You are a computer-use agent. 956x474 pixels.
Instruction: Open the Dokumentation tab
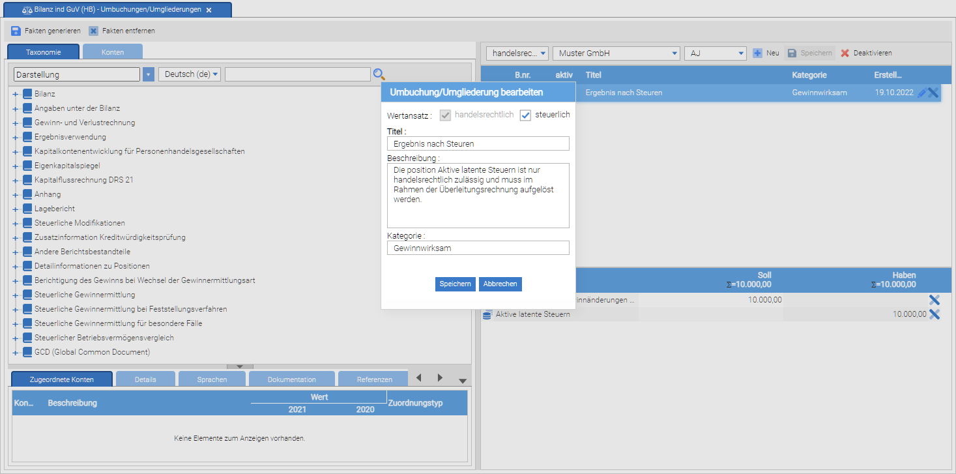(291, 379)
